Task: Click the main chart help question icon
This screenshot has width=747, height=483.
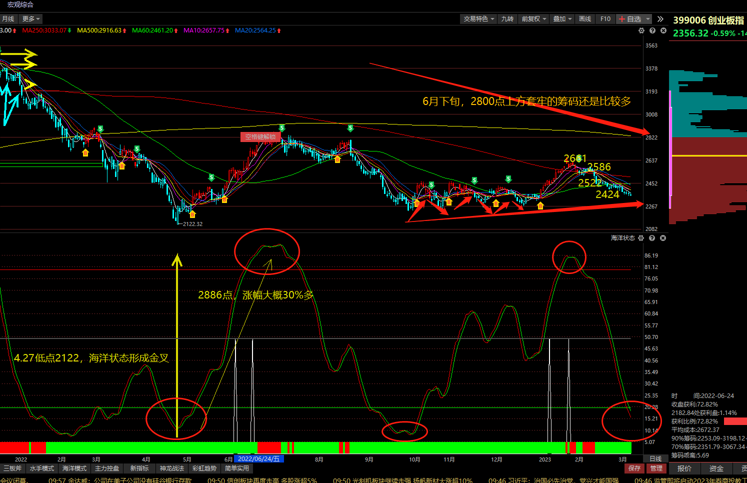Action: (652, 30)
